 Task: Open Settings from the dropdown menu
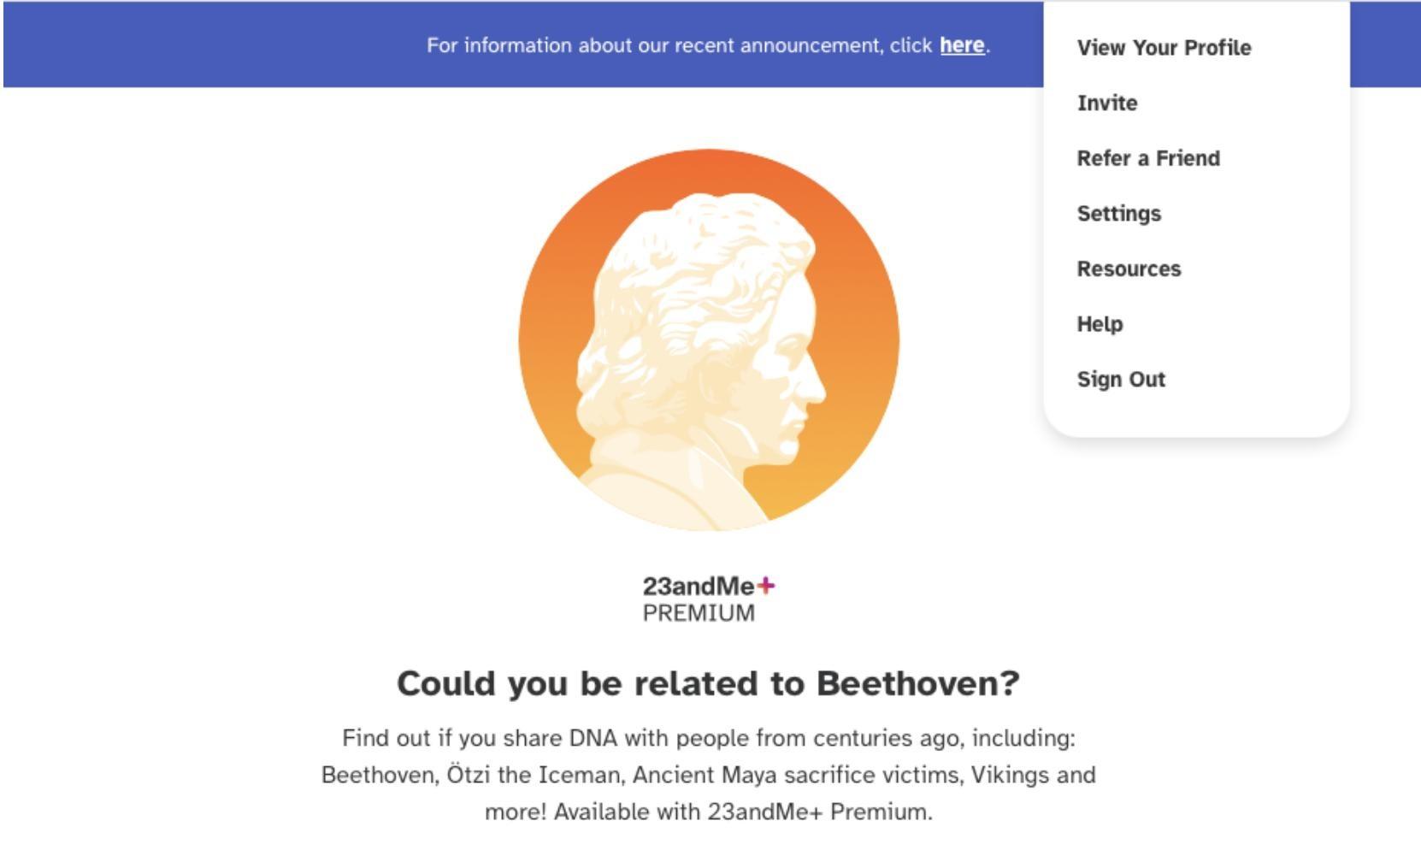[1119, 214]
